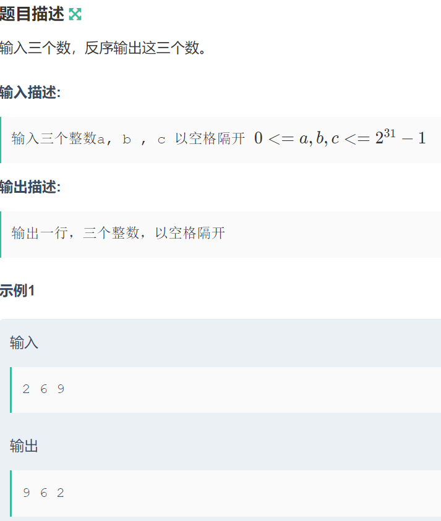Click the sample output 9 6 2

[x=43, y=493]
